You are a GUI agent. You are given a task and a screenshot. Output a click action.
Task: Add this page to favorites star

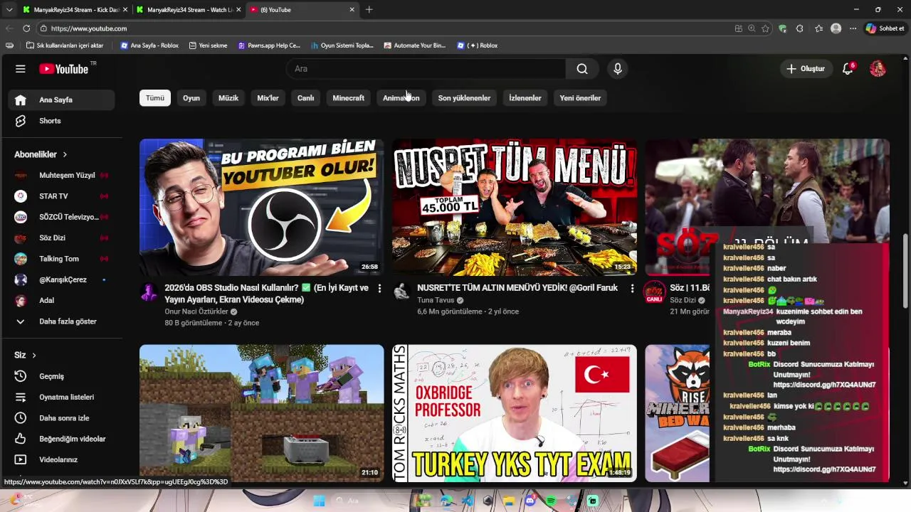click(765, 28)
